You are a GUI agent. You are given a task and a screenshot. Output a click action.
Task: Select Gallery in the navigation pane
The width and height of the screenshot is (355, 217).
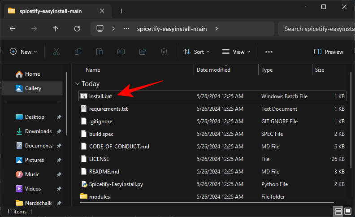[x=32, y=88]
